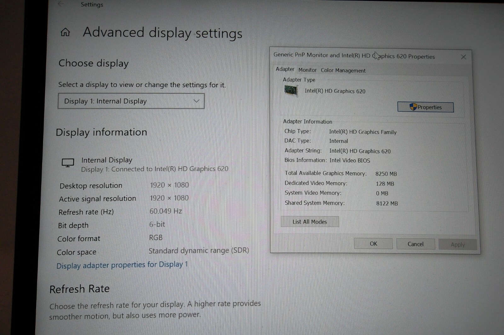Click the Properties button with shield
Image resolution: width=504 pixels, height=335 pixels.
click(426, 107)
